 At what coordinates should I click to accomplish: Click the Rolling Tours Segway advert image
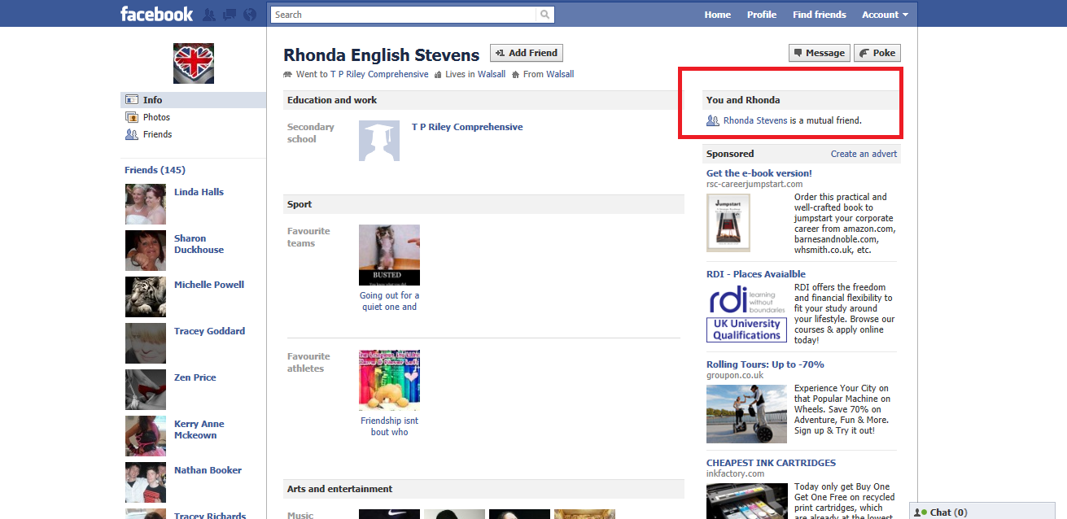point(746,413)
